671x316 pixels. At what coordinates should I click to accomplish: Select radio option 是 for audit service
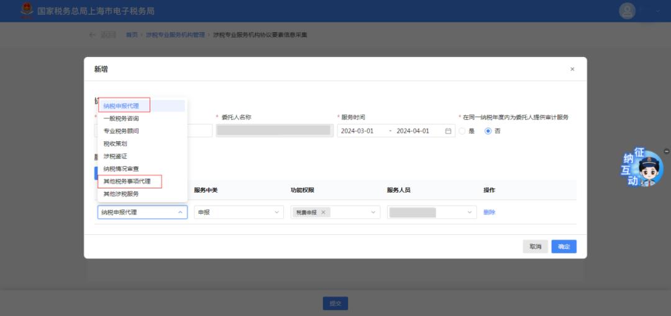(462, 131)
